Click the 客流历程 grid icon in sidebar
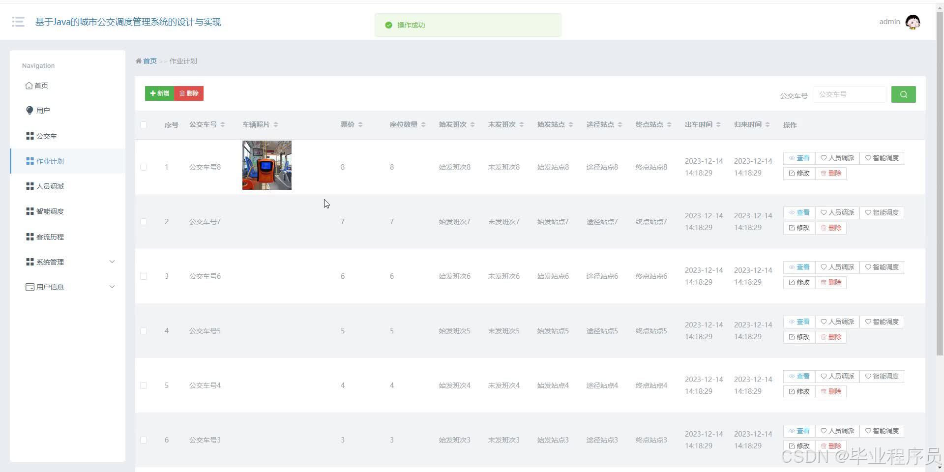944x472 pixels. click(x=29, y=236)
